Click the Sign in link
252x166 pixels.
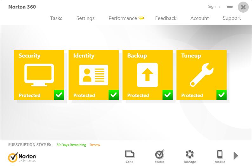[x=214, y=6]
